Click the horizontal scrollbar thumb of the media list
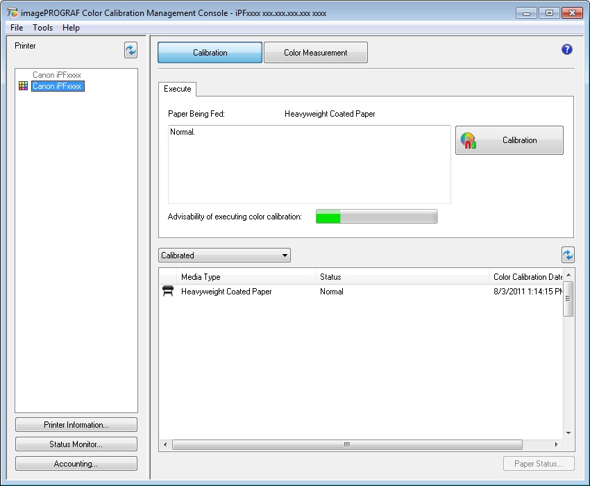 coord(347,444)
